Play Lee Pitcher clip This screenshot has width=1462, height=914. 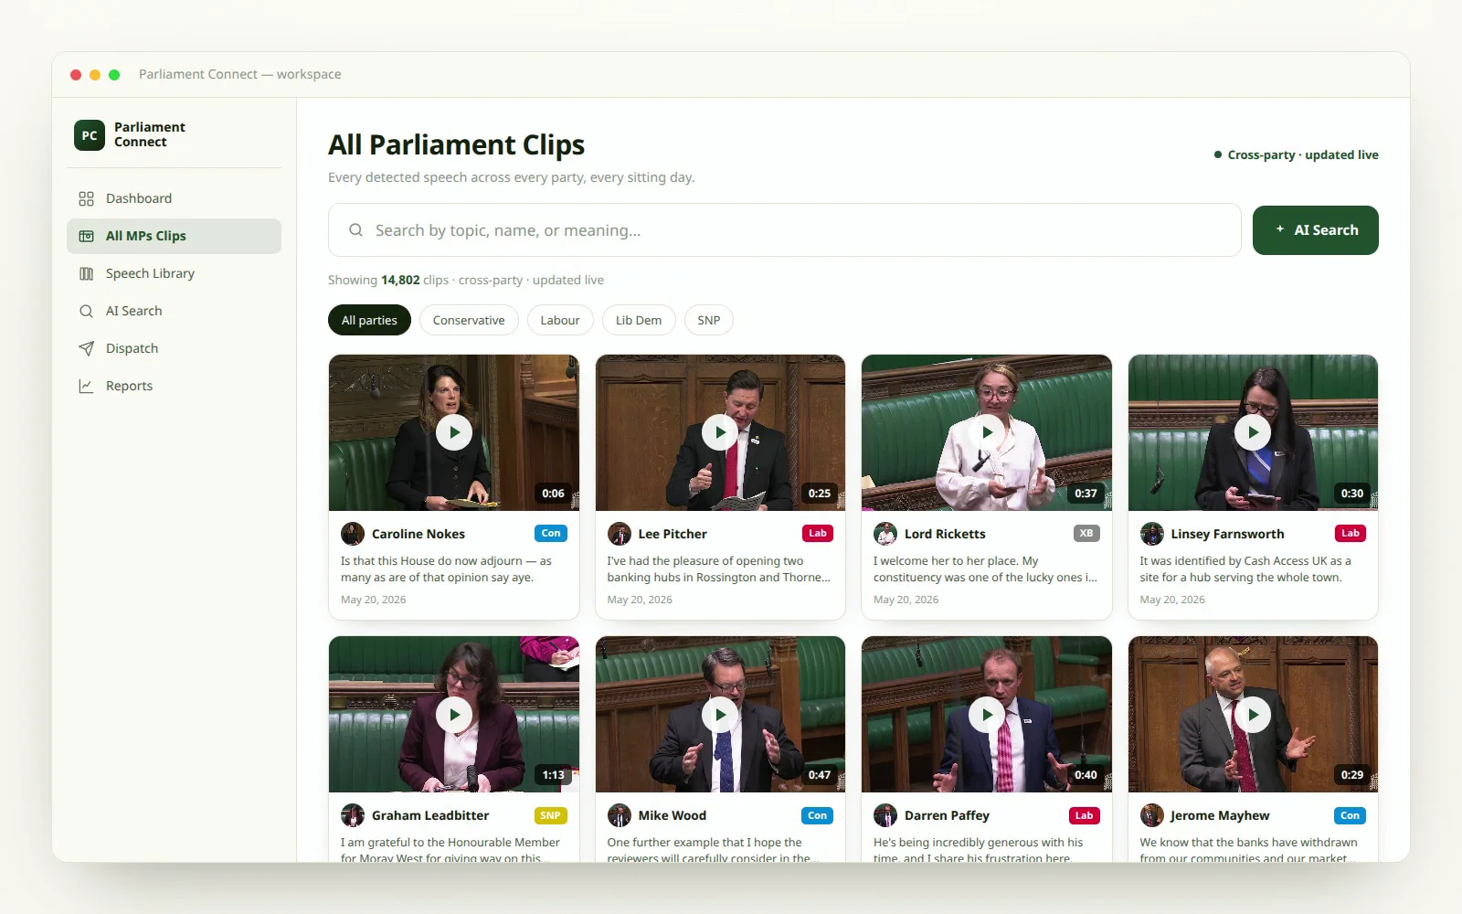coord(720,432)
